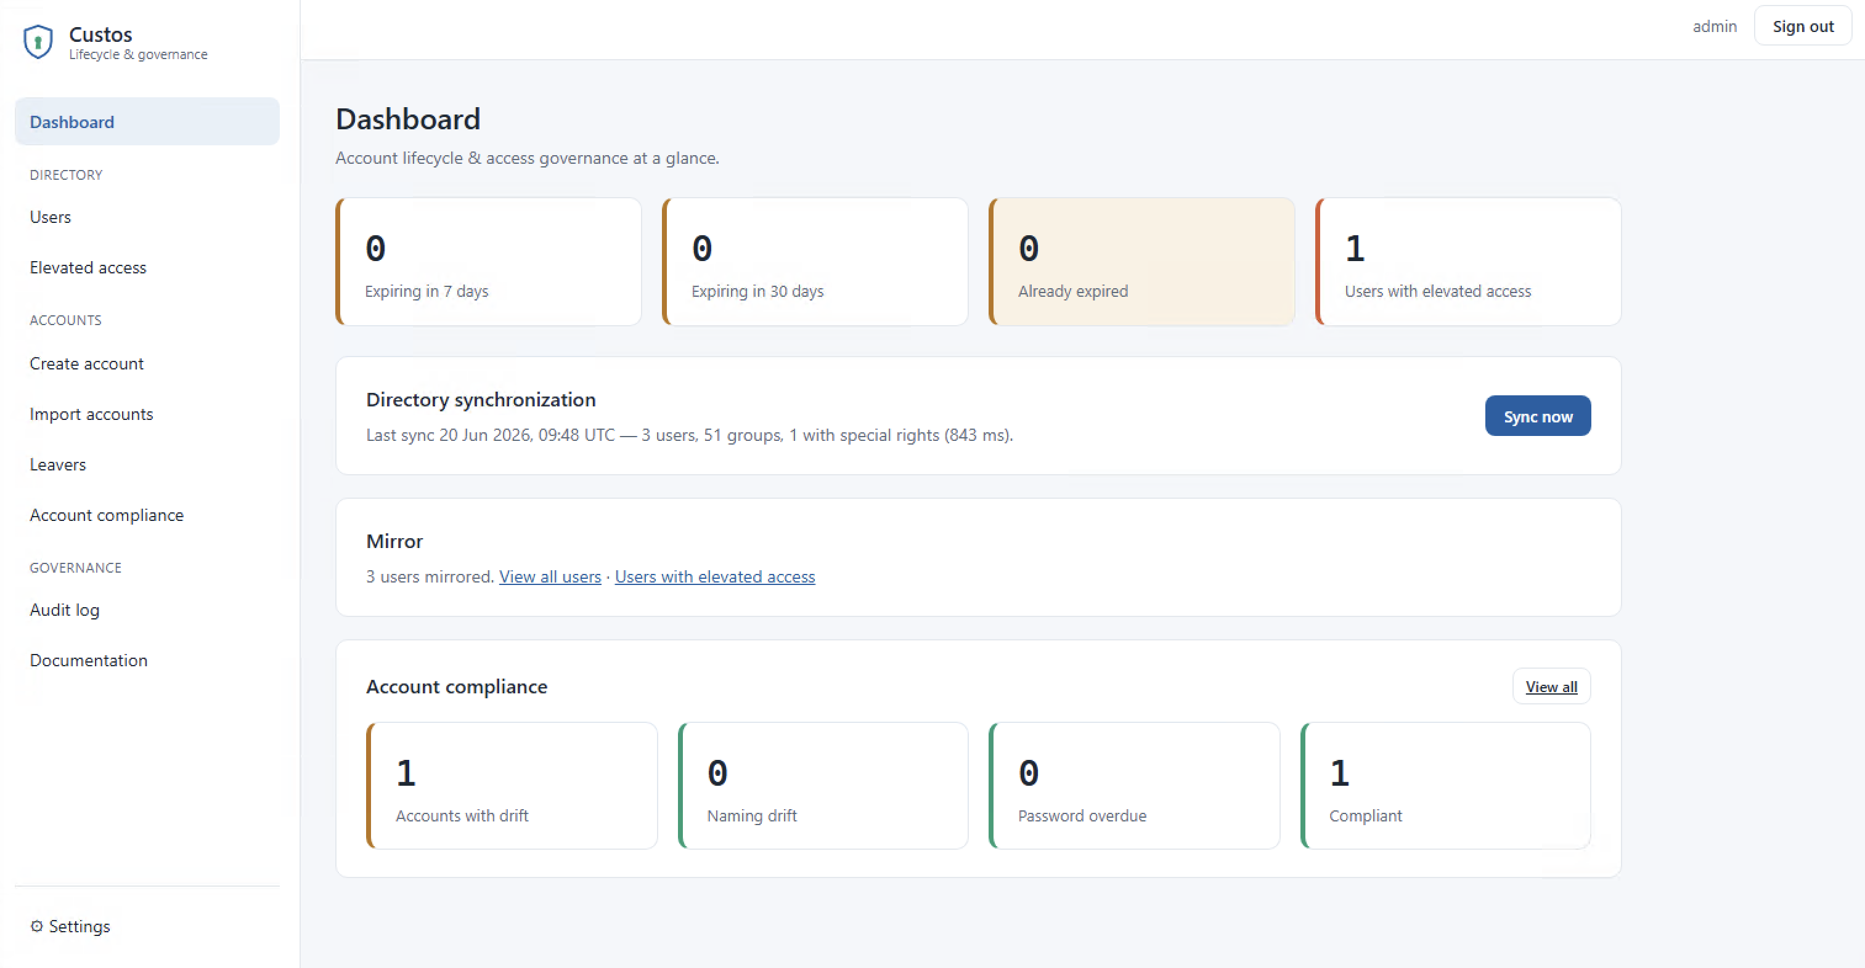
Task: Click the Mirror section heading
Action: click(394, 541)
